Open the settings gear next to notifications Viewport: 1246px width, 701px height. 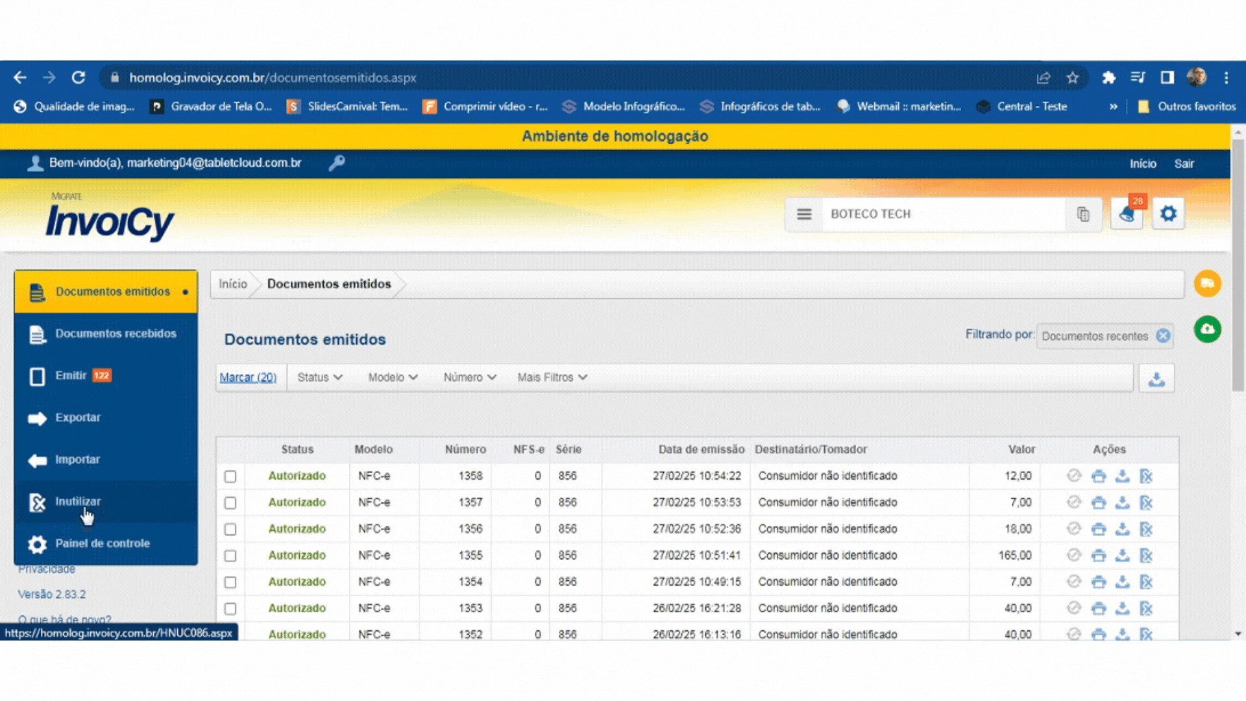click(1168, 214)
